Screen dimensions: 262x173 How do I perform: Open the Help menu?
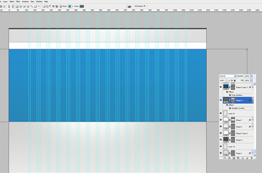46,1
